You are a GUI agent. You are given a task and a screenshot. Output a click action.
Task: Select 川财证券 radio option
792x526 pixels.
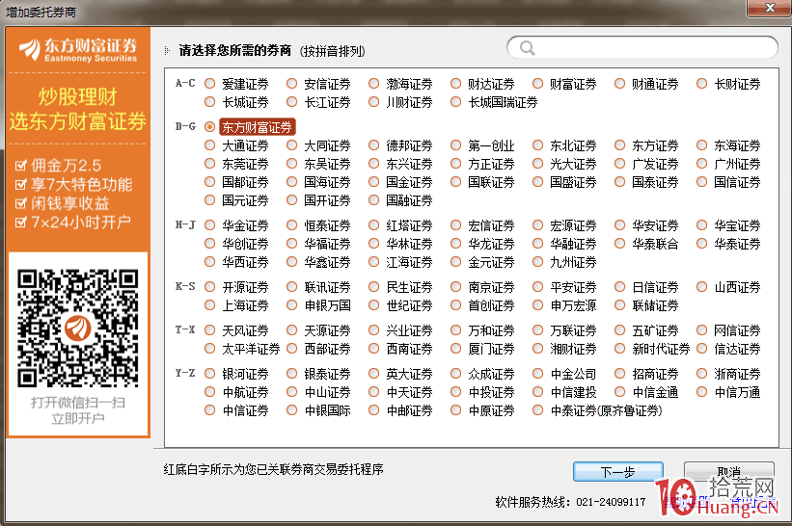[x=373, y=102]
